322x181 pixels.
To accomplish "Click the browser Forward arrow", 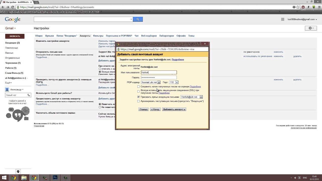I will 8,7.
